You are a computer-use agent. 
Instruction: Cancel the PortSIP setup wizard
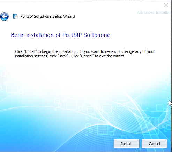(155, 144)
